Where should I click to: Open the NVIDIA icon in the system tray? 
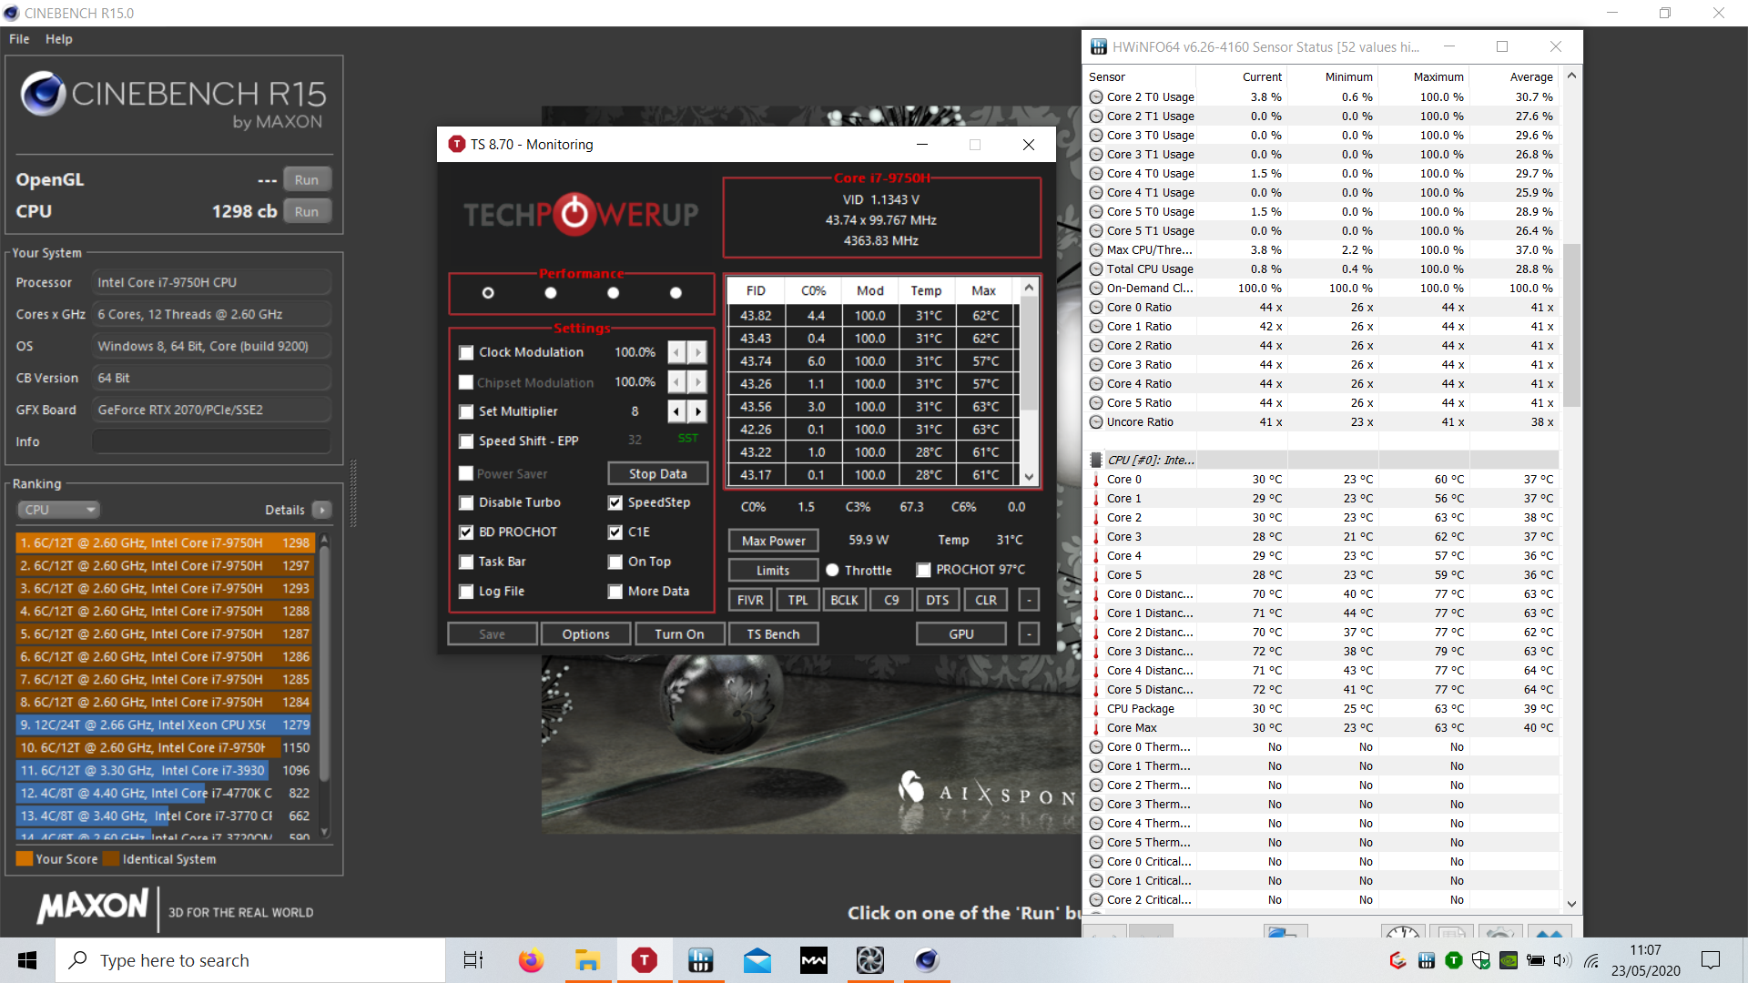pos(1509,960)
